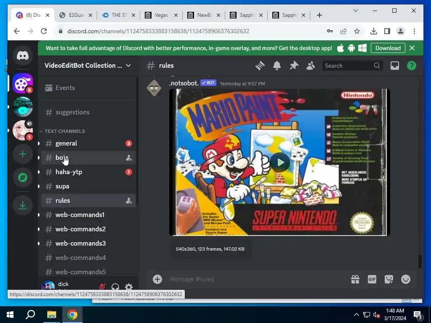Click .notsobot. avatar
431x323 pixels.
tap(154, 88)
